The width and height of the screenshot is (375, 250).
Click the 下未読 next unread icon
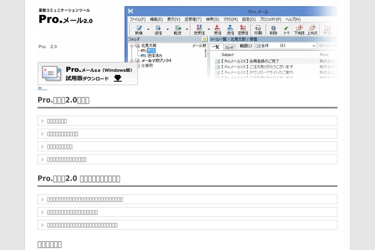tap(299, 30)
